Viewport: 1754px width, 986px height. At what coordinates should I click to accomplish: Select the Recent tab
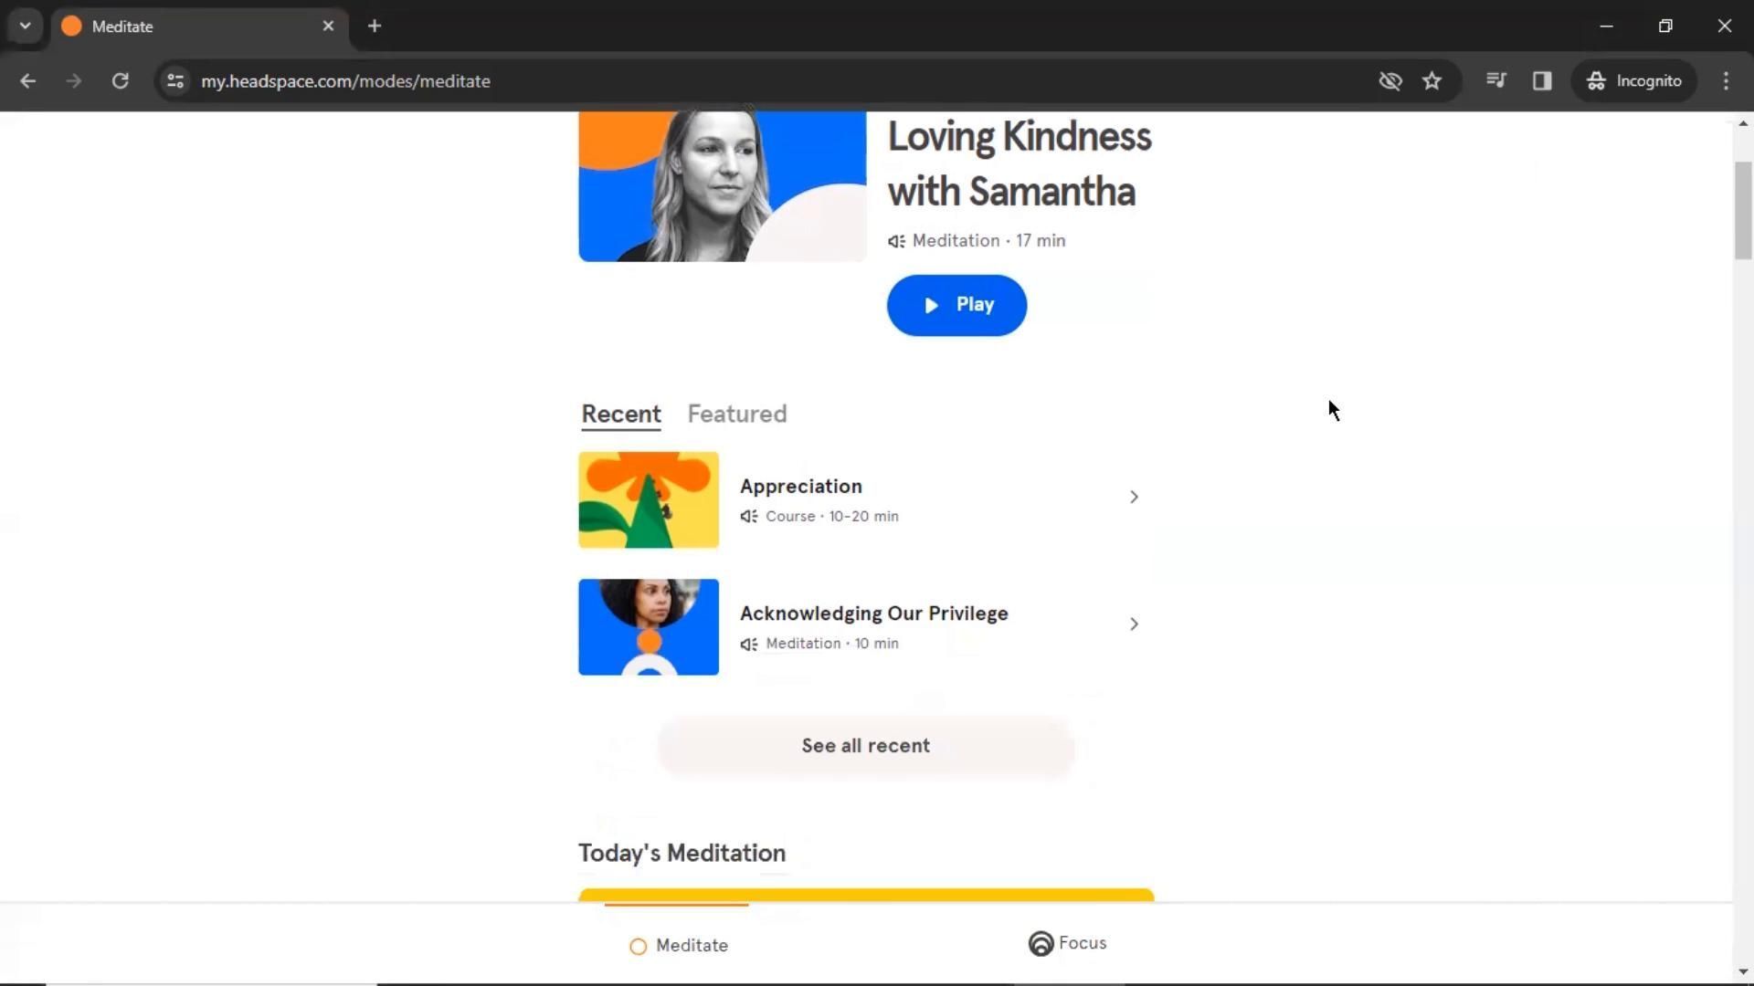coord(620,414)
